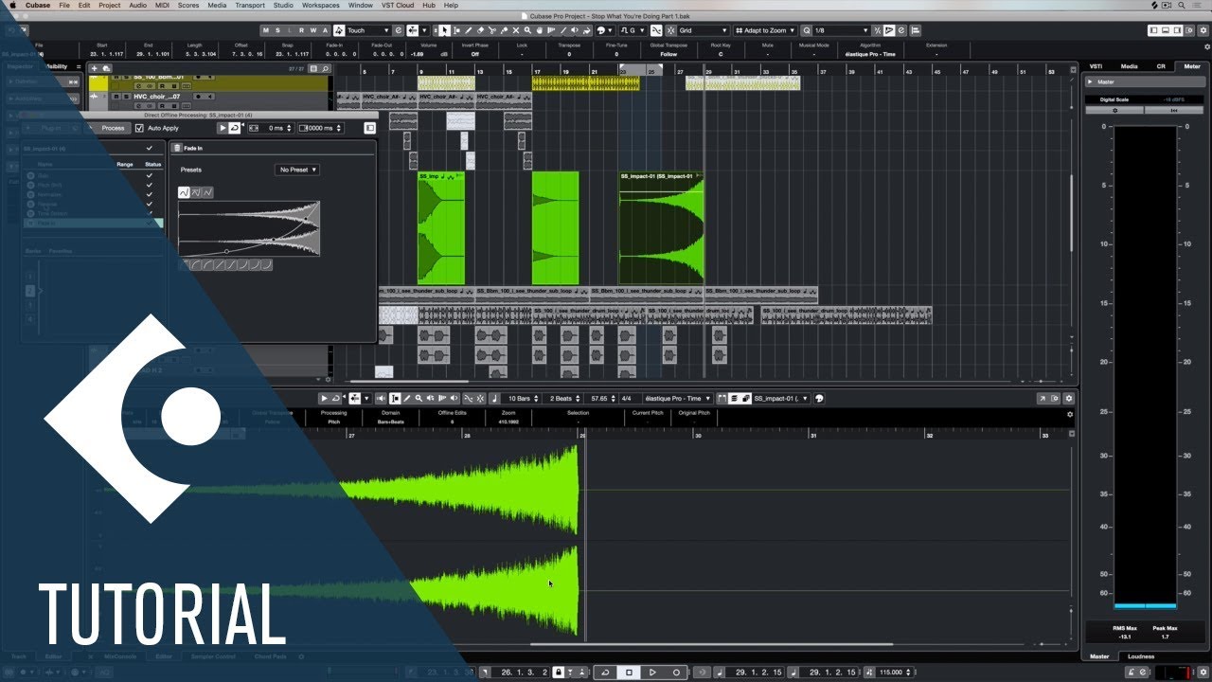This screenshot has height=682, width=1212.
Task: Click the Fade In trash delete icon
Action: click(x=176, y=148)
